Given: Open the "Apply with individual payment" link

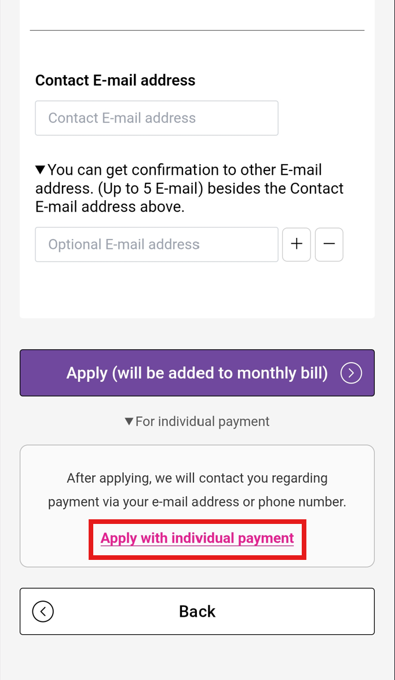Looking at the screenshot, I should (x=197, y=538).
